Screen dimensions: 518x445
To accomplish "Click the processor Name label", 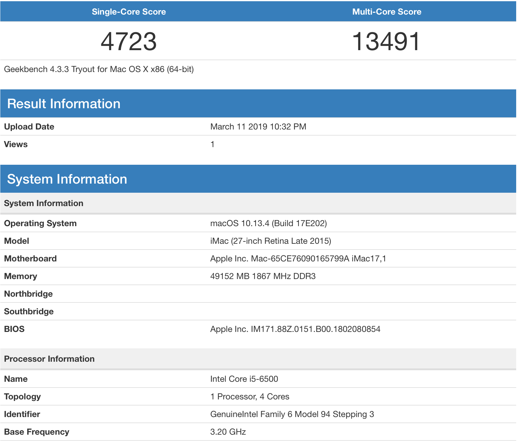I will coord(16,379).
